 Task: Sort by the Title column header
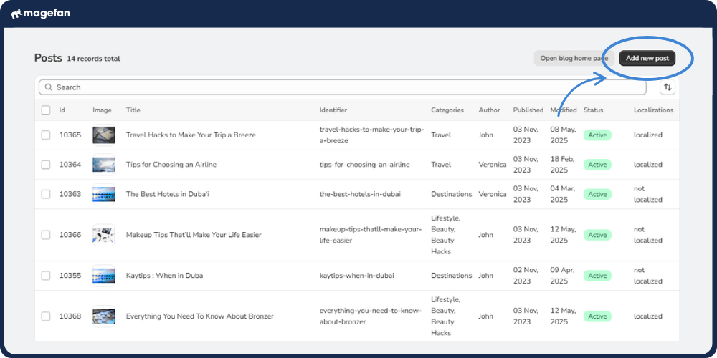pos(133,110)
